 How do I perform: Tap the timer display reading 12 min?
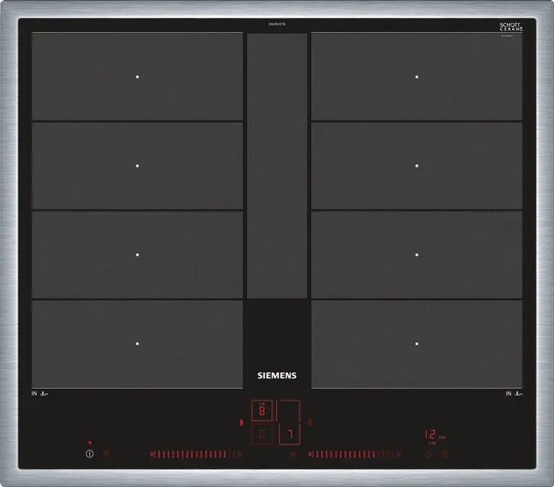434,435
